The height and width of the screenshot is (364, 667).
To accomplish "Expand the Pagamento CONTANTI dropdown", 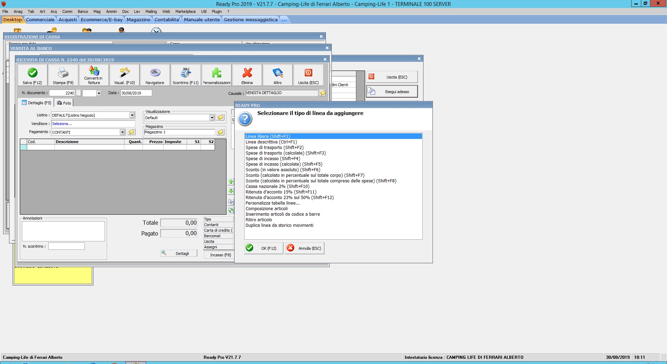I will 122,132.
